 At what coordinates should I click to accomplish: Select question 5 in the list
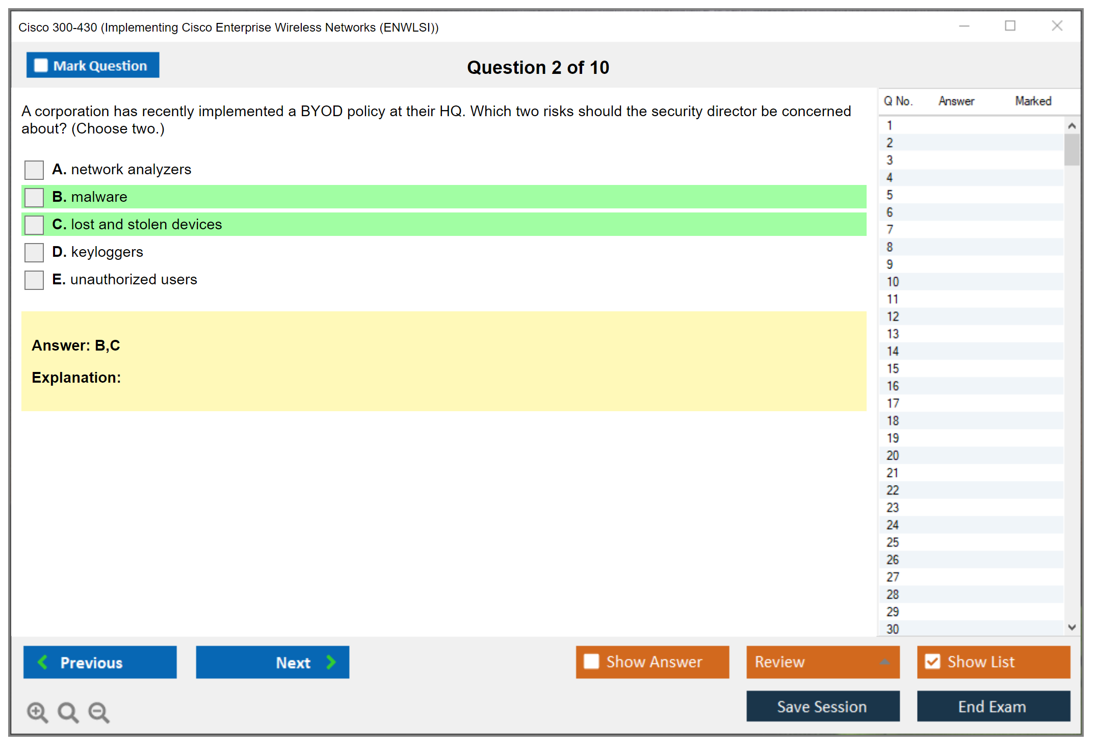click(x=890, y=195)
